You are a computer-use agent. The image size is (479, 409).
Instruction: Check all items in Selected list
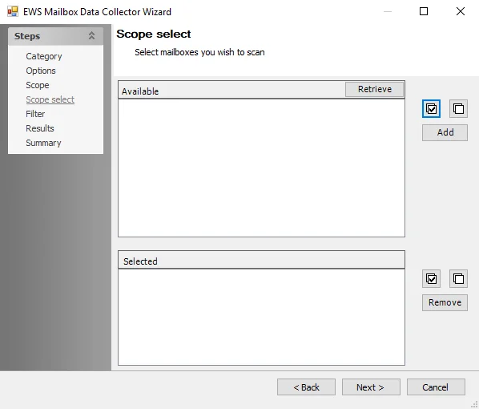point(431,279)
